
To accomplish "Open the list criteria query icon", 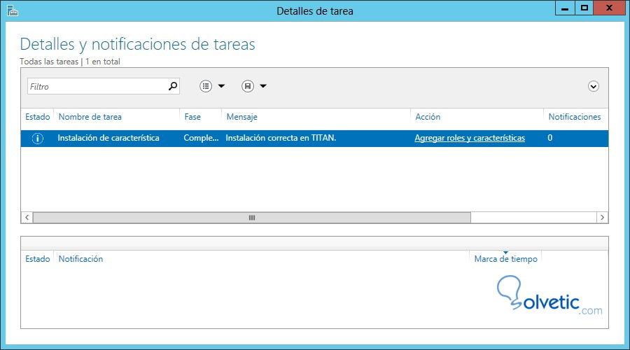I will pos(206,86).
